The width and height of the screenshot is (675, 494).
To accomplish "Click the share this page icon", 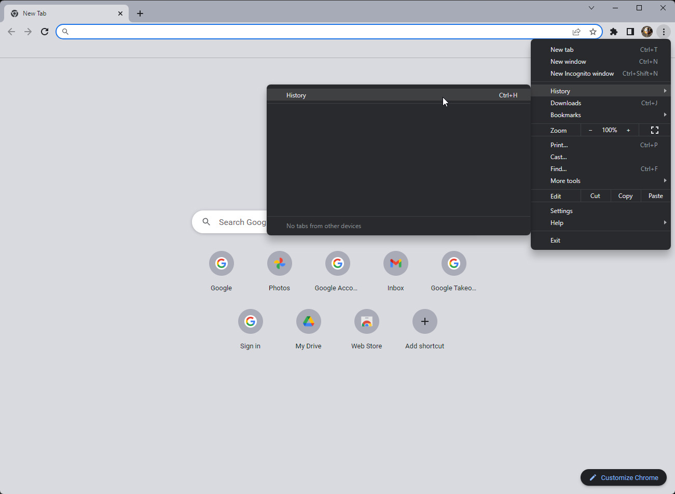I will [x=576, y=32].
